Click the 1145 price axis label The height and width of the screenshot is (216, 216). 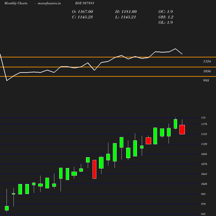coord(204,134)
